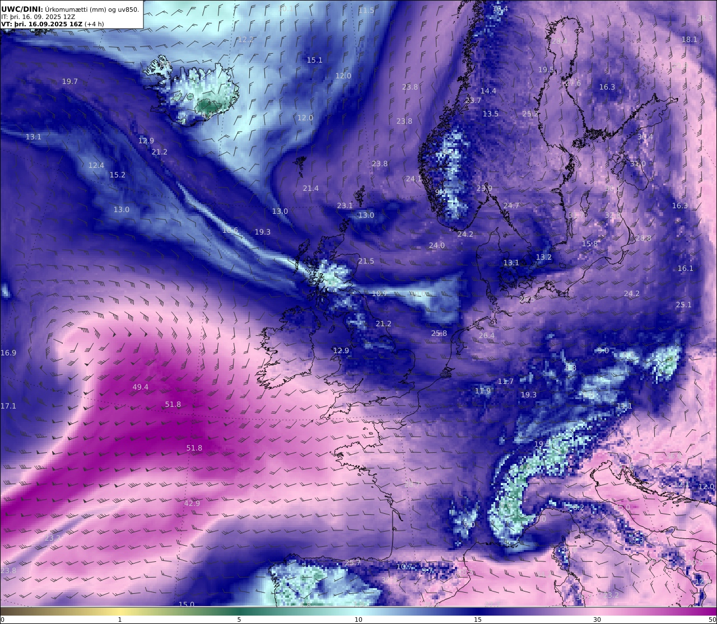Screen dimensions: 717x624
Task: Click the 13.5 value label
Action: (491, 114)
